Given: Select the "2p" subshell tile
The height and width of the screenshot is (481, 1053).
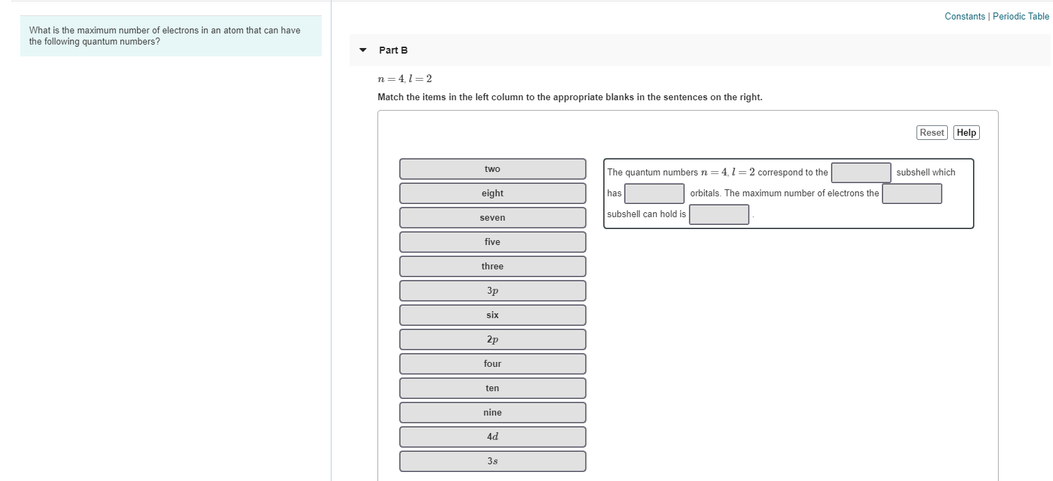Looking at the screenshot, I should pos(492,339).
